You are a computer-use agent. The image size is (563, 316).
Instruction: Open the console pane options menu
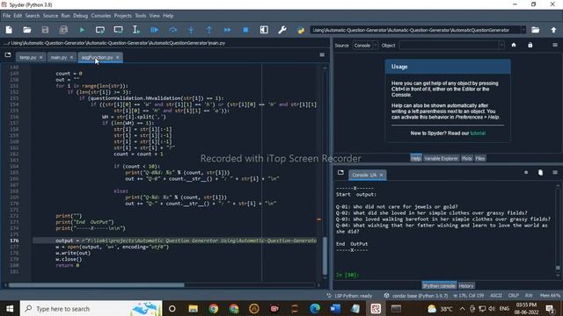(555, 173)
